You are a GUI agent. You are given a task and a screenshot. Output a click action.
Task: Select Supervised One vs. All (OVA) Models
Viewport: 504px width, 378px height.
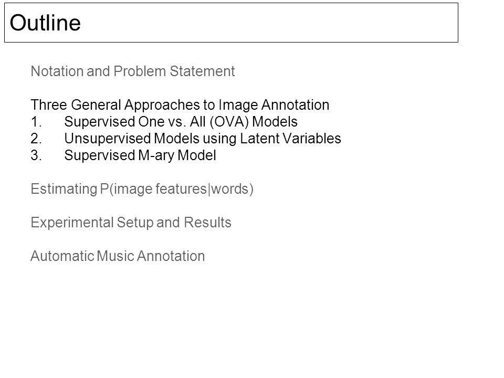[181, 121]
